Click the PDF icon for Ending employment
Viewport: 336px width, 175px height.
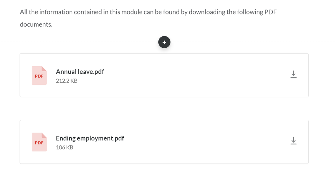[39, 142]
